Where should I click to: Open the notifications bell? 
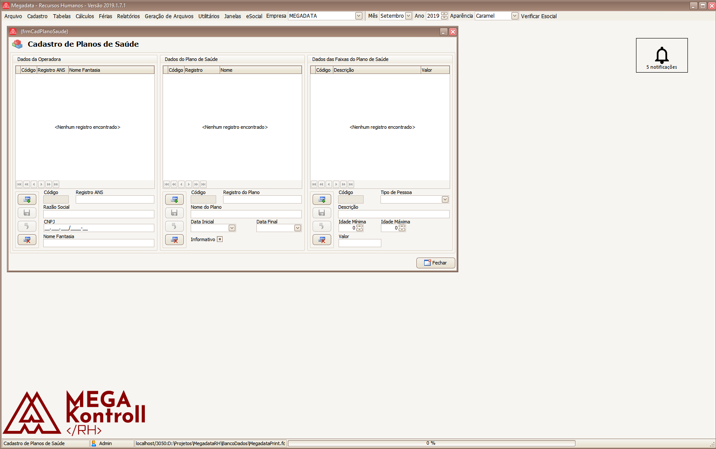click(x=662, y=55)
